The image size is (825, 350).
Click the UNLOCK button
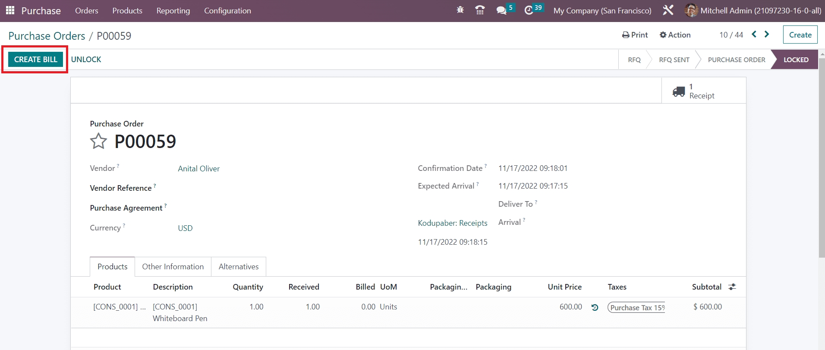86,60
